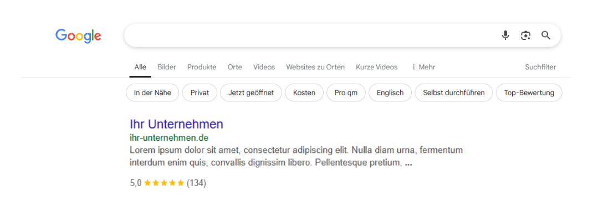The height and width of the screenshot is (215, 593).
Task: Click the magnifying glass search icon
Action: click(546, 35)
